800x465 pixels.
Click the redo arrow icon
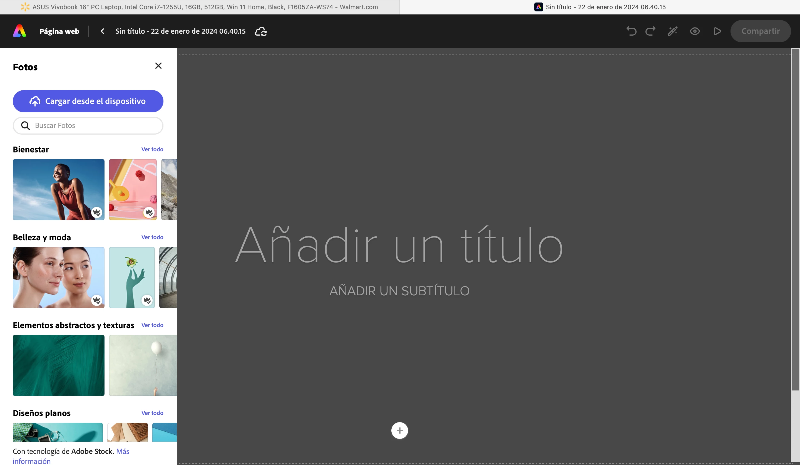pos(650,31)
